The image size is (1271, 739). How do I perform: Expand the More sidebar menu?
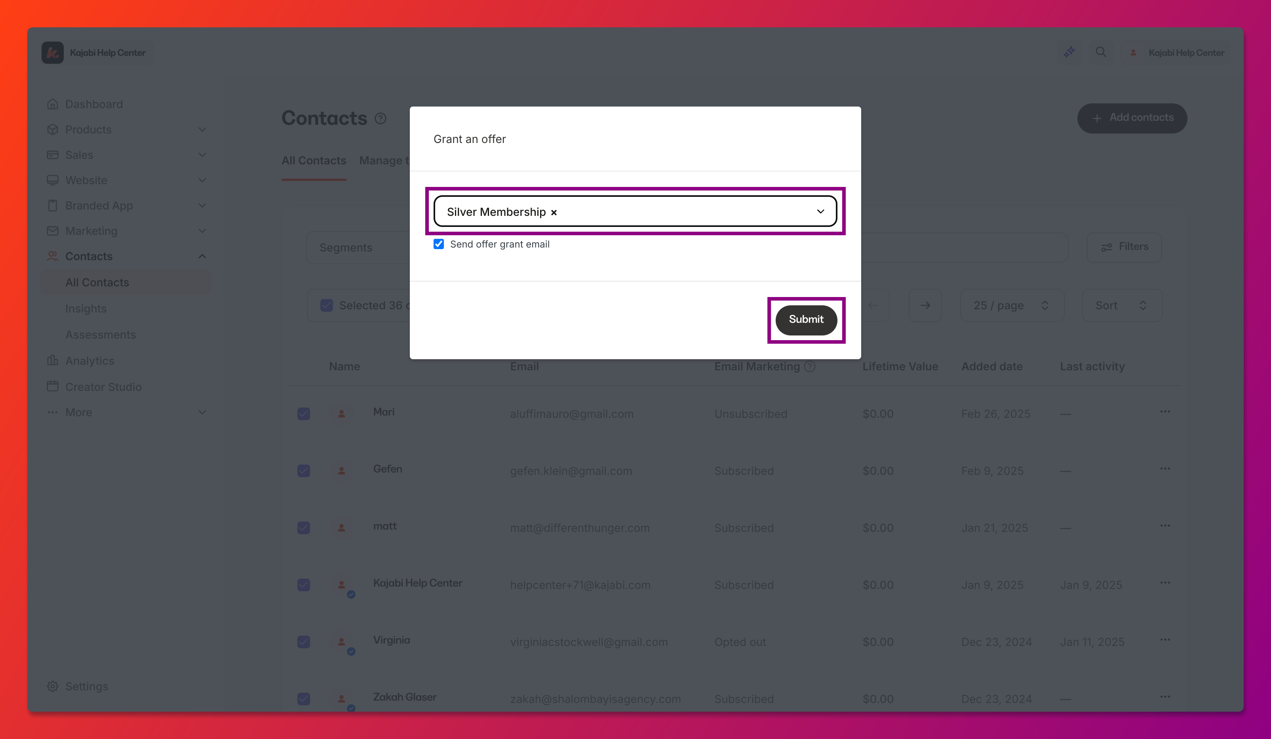pyautogui.click(x=202, y=412)
